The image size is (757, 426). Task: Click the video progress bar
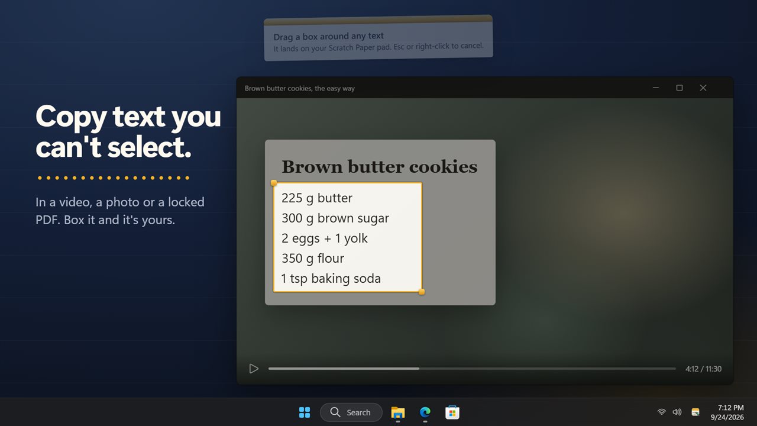click(x=472, y=369)
